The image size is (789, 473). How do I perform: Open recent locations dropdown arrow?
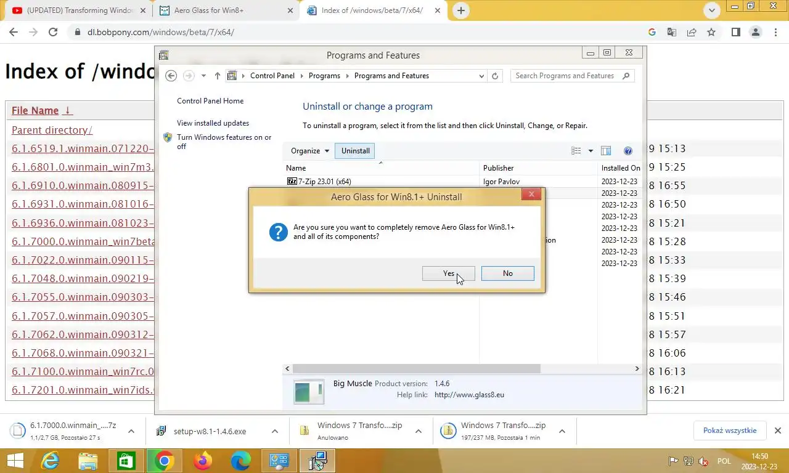click(203, 76)
